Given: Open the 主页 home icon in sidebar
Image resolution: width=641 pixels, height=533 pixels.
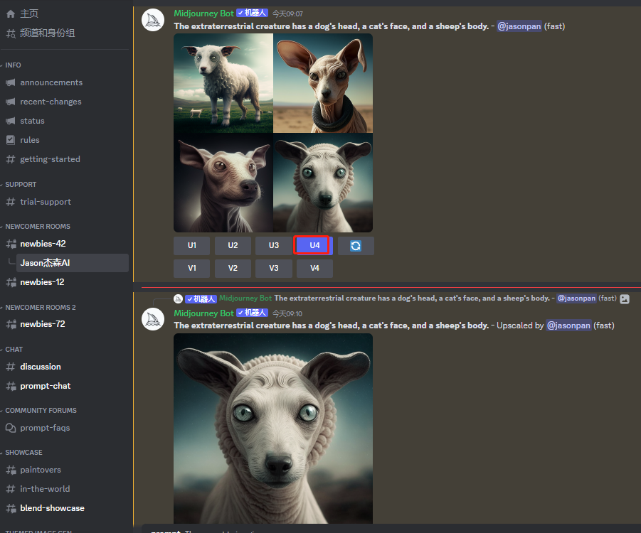Looking at the screenshot, I should [11, 14].
